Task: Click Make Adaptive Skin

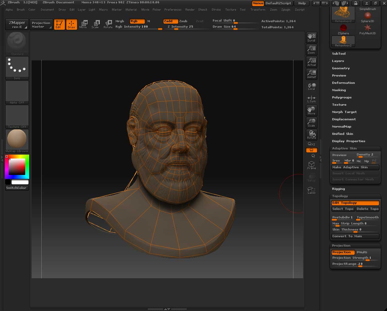Action: click(x=355, y=167)
